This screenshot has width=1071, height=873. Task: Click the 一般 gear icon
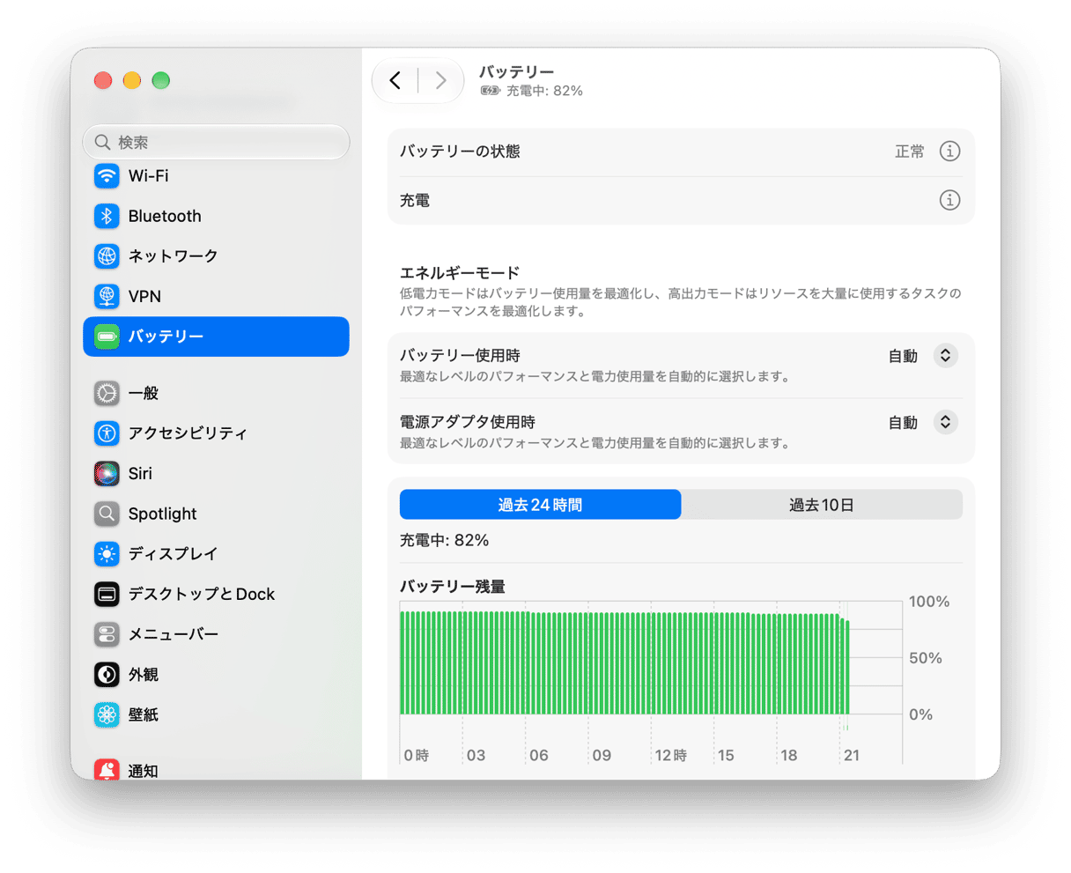107,393
